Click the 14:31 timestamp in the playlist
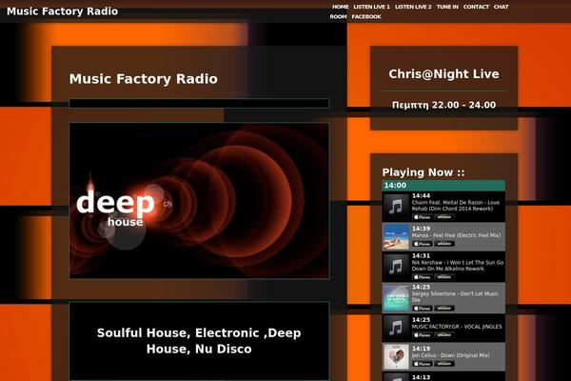This screenshot has width=571, height=381. (421, 256)
